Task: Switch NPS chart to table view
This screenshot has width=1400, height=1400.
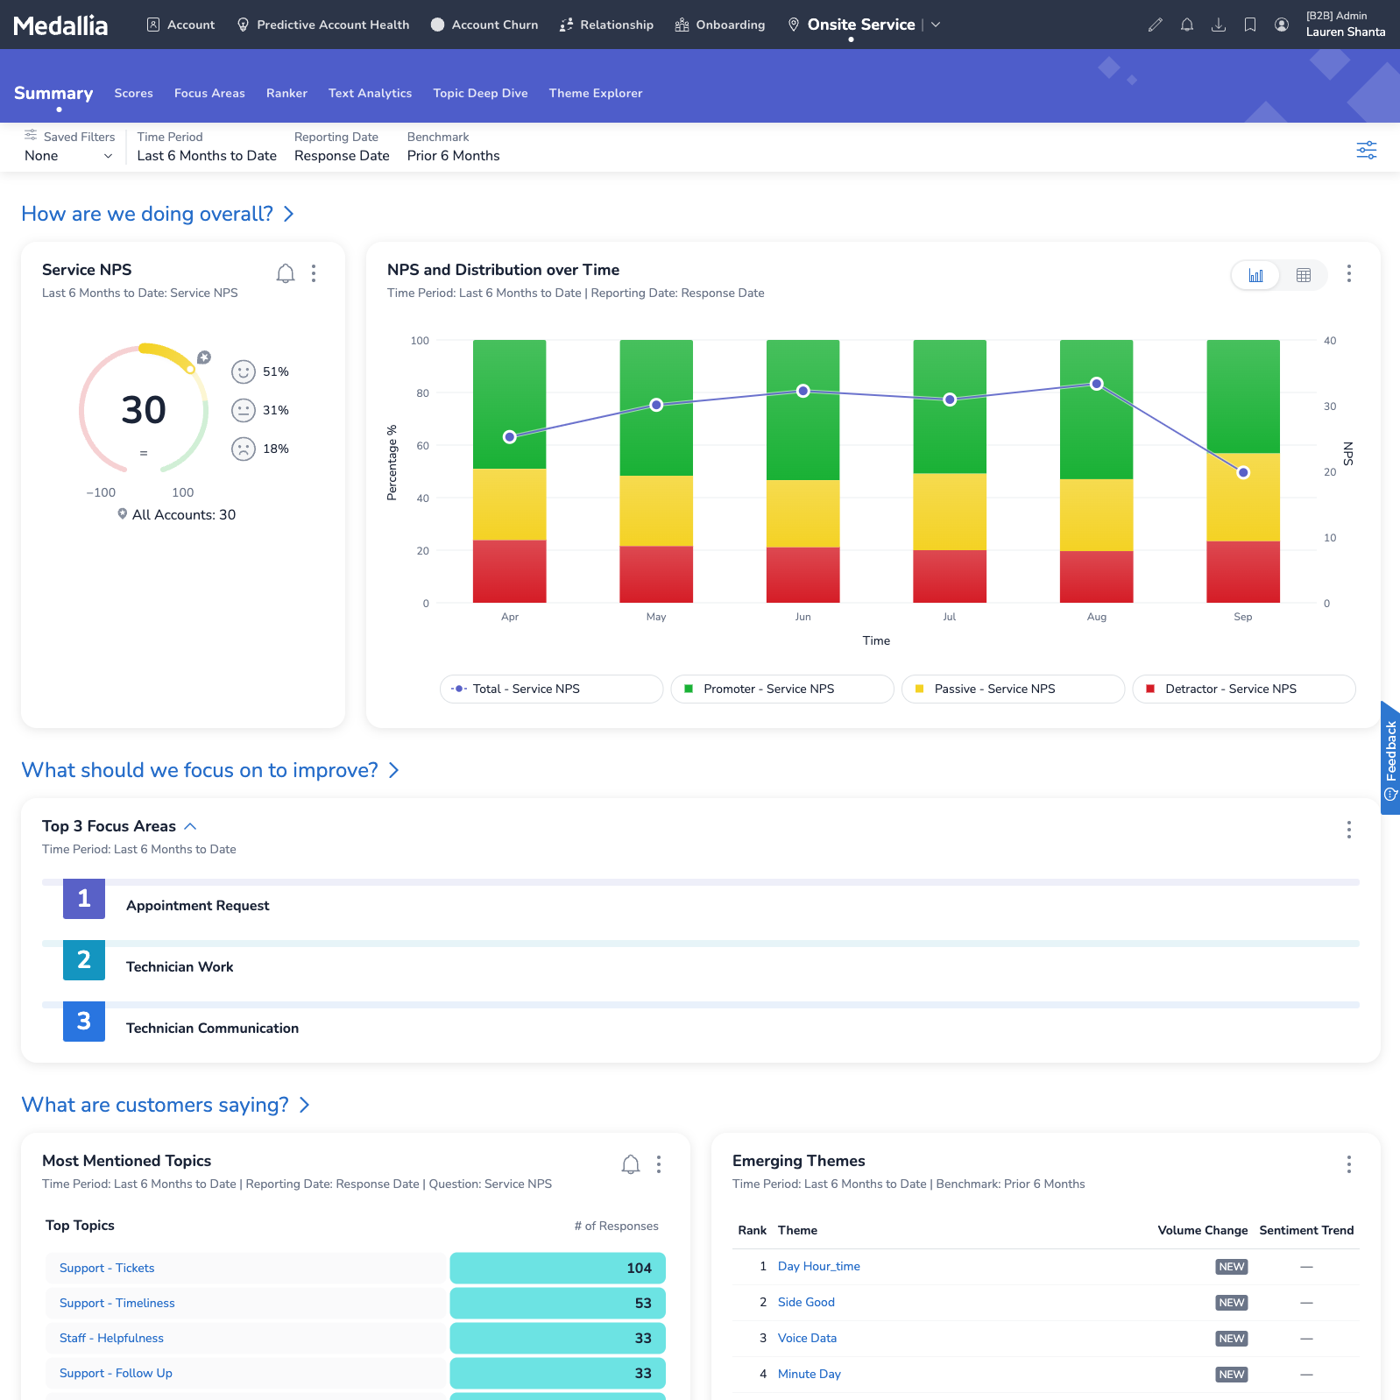Action: click(x=1303, y=275)
